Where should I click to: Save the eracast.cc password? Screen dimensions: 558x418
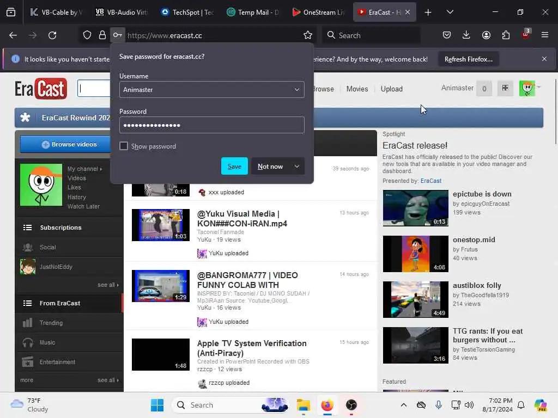click(234, 167)
